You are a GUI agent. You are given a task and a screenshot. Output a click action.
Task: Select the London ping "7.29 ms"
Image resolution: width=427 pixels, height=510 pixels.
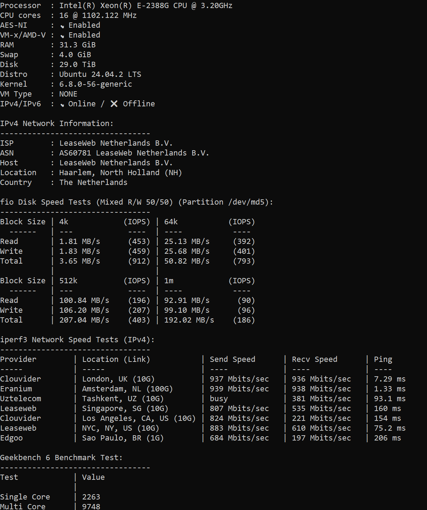pos(390,379)
